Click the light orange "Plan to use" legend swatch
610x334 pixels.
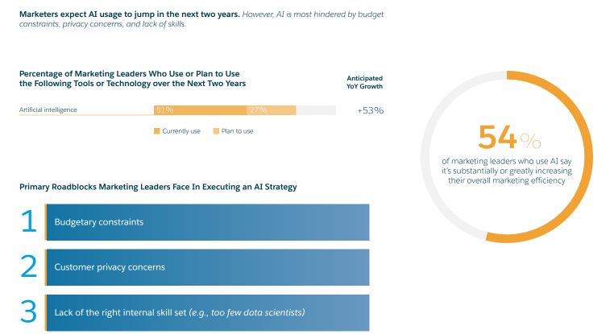click(x=216, y=130)
